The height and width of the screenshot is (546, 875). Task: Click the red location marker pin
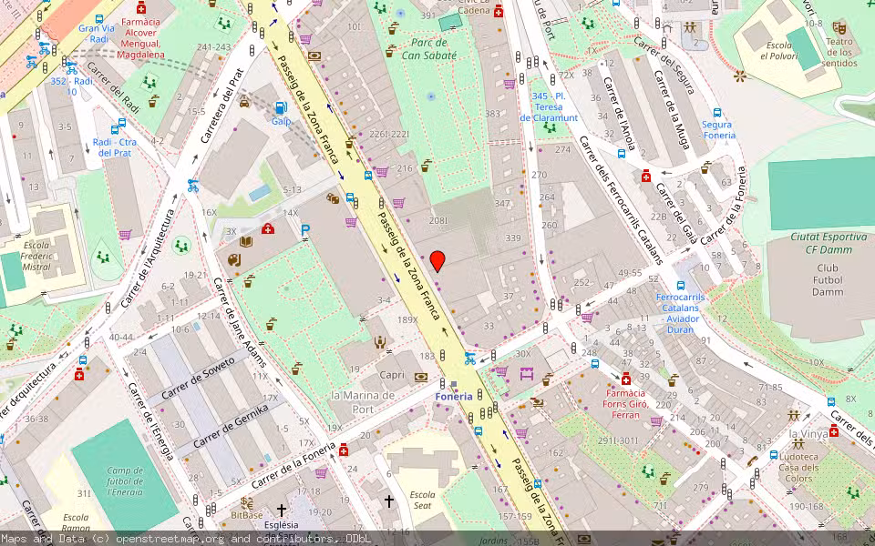tap(438, 261)
